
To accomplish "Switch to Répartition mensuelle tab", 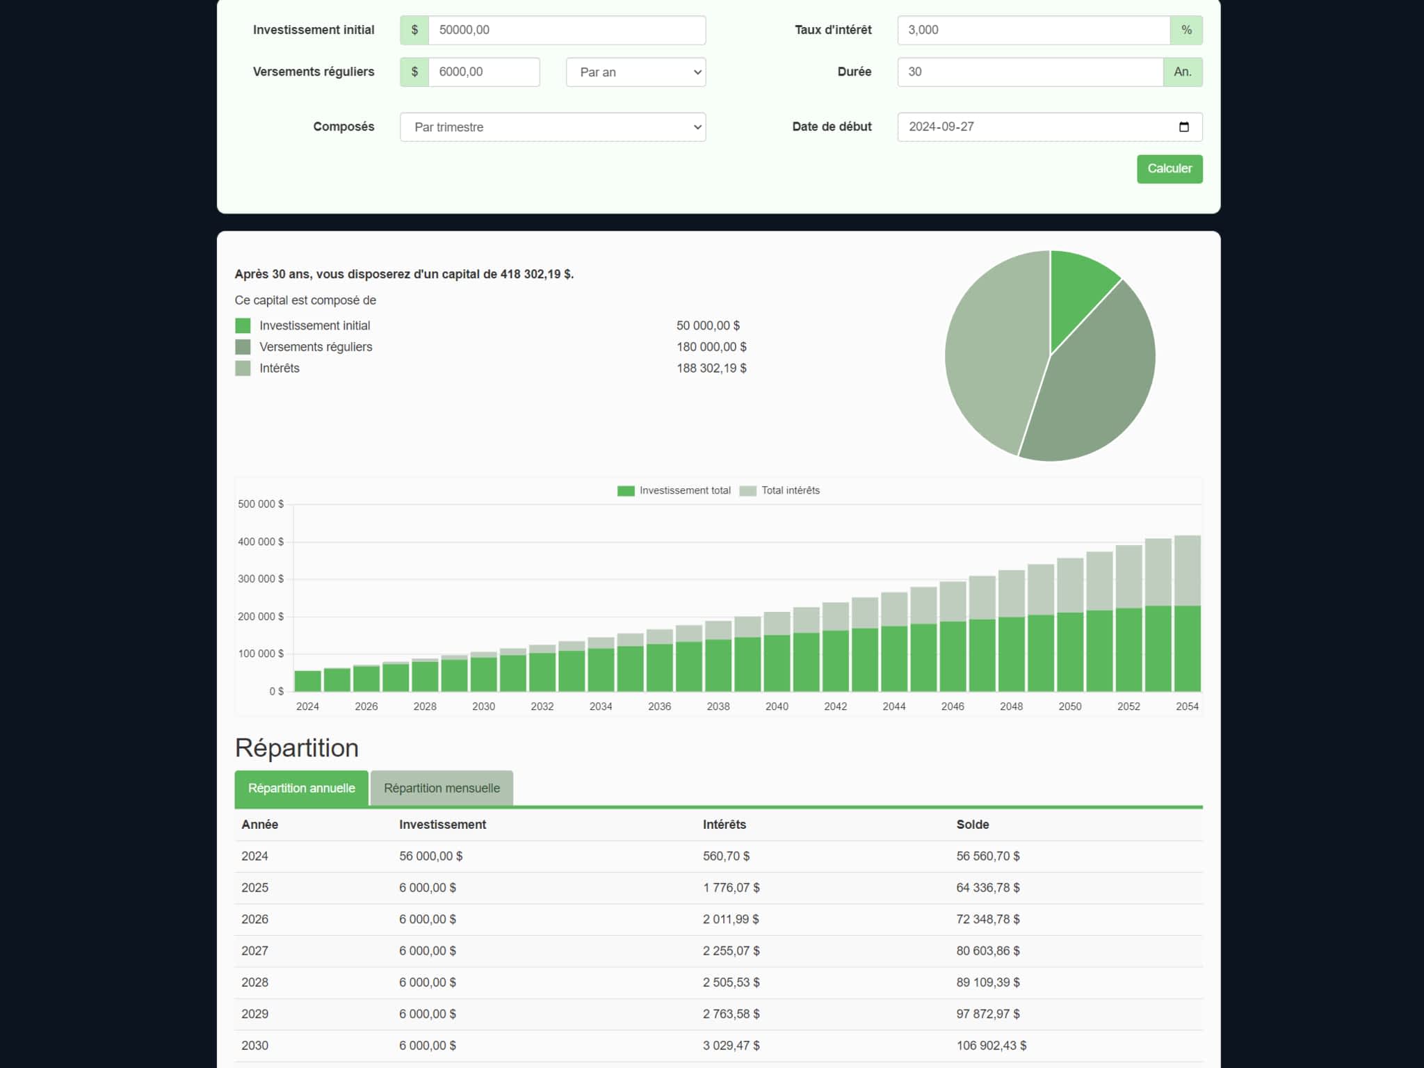I will click(442, 788).
